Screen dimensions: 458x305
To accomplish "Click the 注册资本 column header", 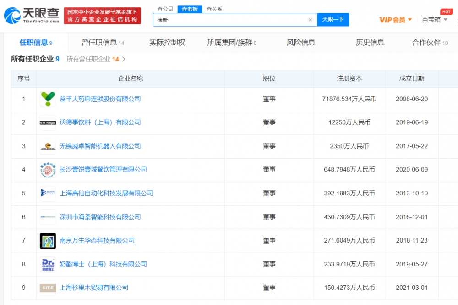I will [349, 78].
